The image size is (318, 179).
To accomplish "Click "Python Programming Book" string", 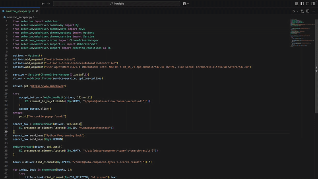I will pos(64,136).
